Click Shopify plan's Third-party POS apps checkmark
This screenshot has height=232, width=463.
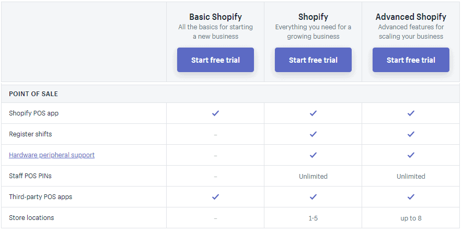pos(313,196)
